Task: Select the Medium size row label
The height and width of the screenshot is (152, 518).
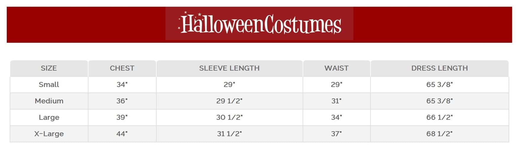Action: 49,101
